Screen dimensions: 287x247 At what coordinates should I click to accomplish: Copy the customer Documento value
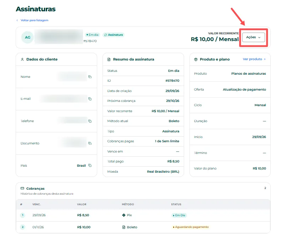pyautogui.click(x=90, y=143)
